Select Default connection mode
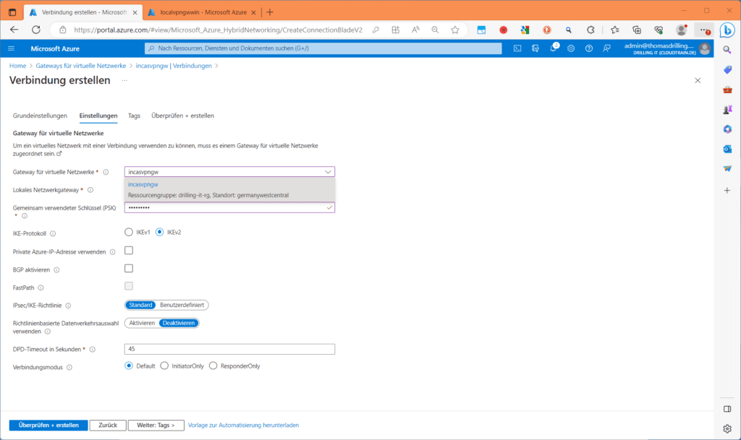This screenshot has width=741, height=440. pos(129,366)
